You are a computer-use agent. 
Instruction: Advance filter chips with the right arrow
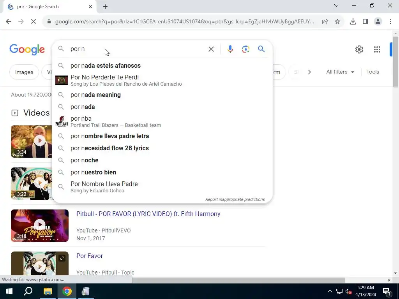tap(309, 72)
